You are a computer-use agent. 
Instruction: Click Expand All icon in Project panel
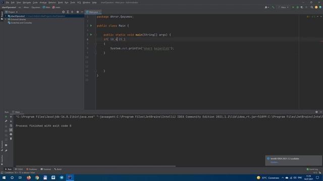click(68, 12)
